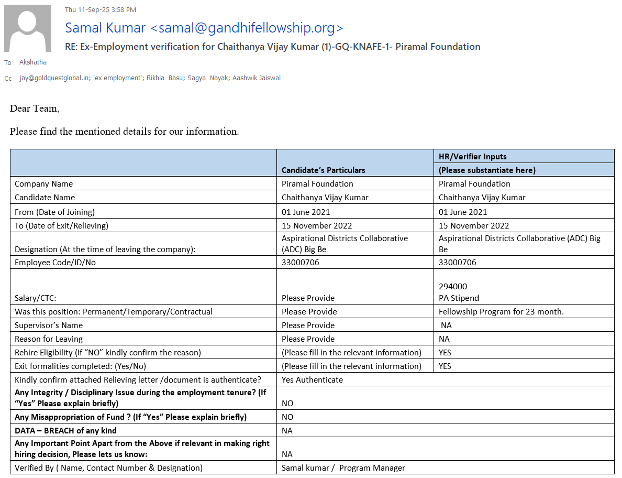Click the Verified By row label
The image size is (622, 478).
click(109, 468)
